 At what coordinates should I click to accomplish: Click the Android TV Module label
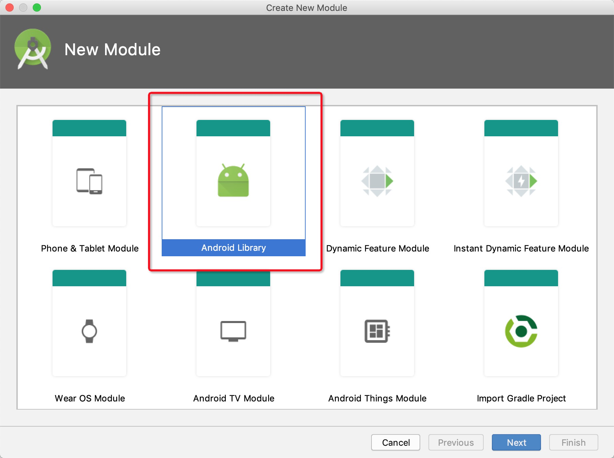coord(234,398)
